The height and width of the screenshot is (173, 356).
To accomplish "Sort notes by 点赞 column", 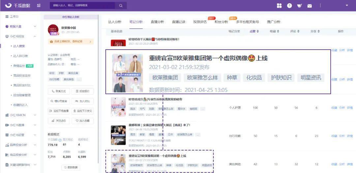I will pyautogui.click(x=254, y=32).
